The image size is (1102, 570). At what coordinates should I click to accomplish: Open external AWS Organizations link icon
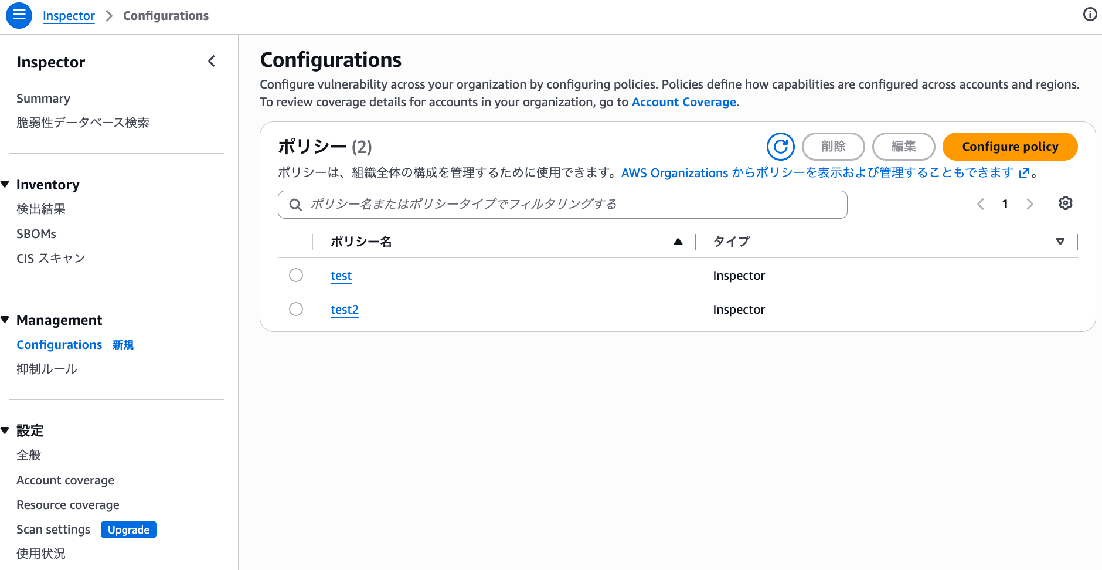click(x=1024, y=173)
